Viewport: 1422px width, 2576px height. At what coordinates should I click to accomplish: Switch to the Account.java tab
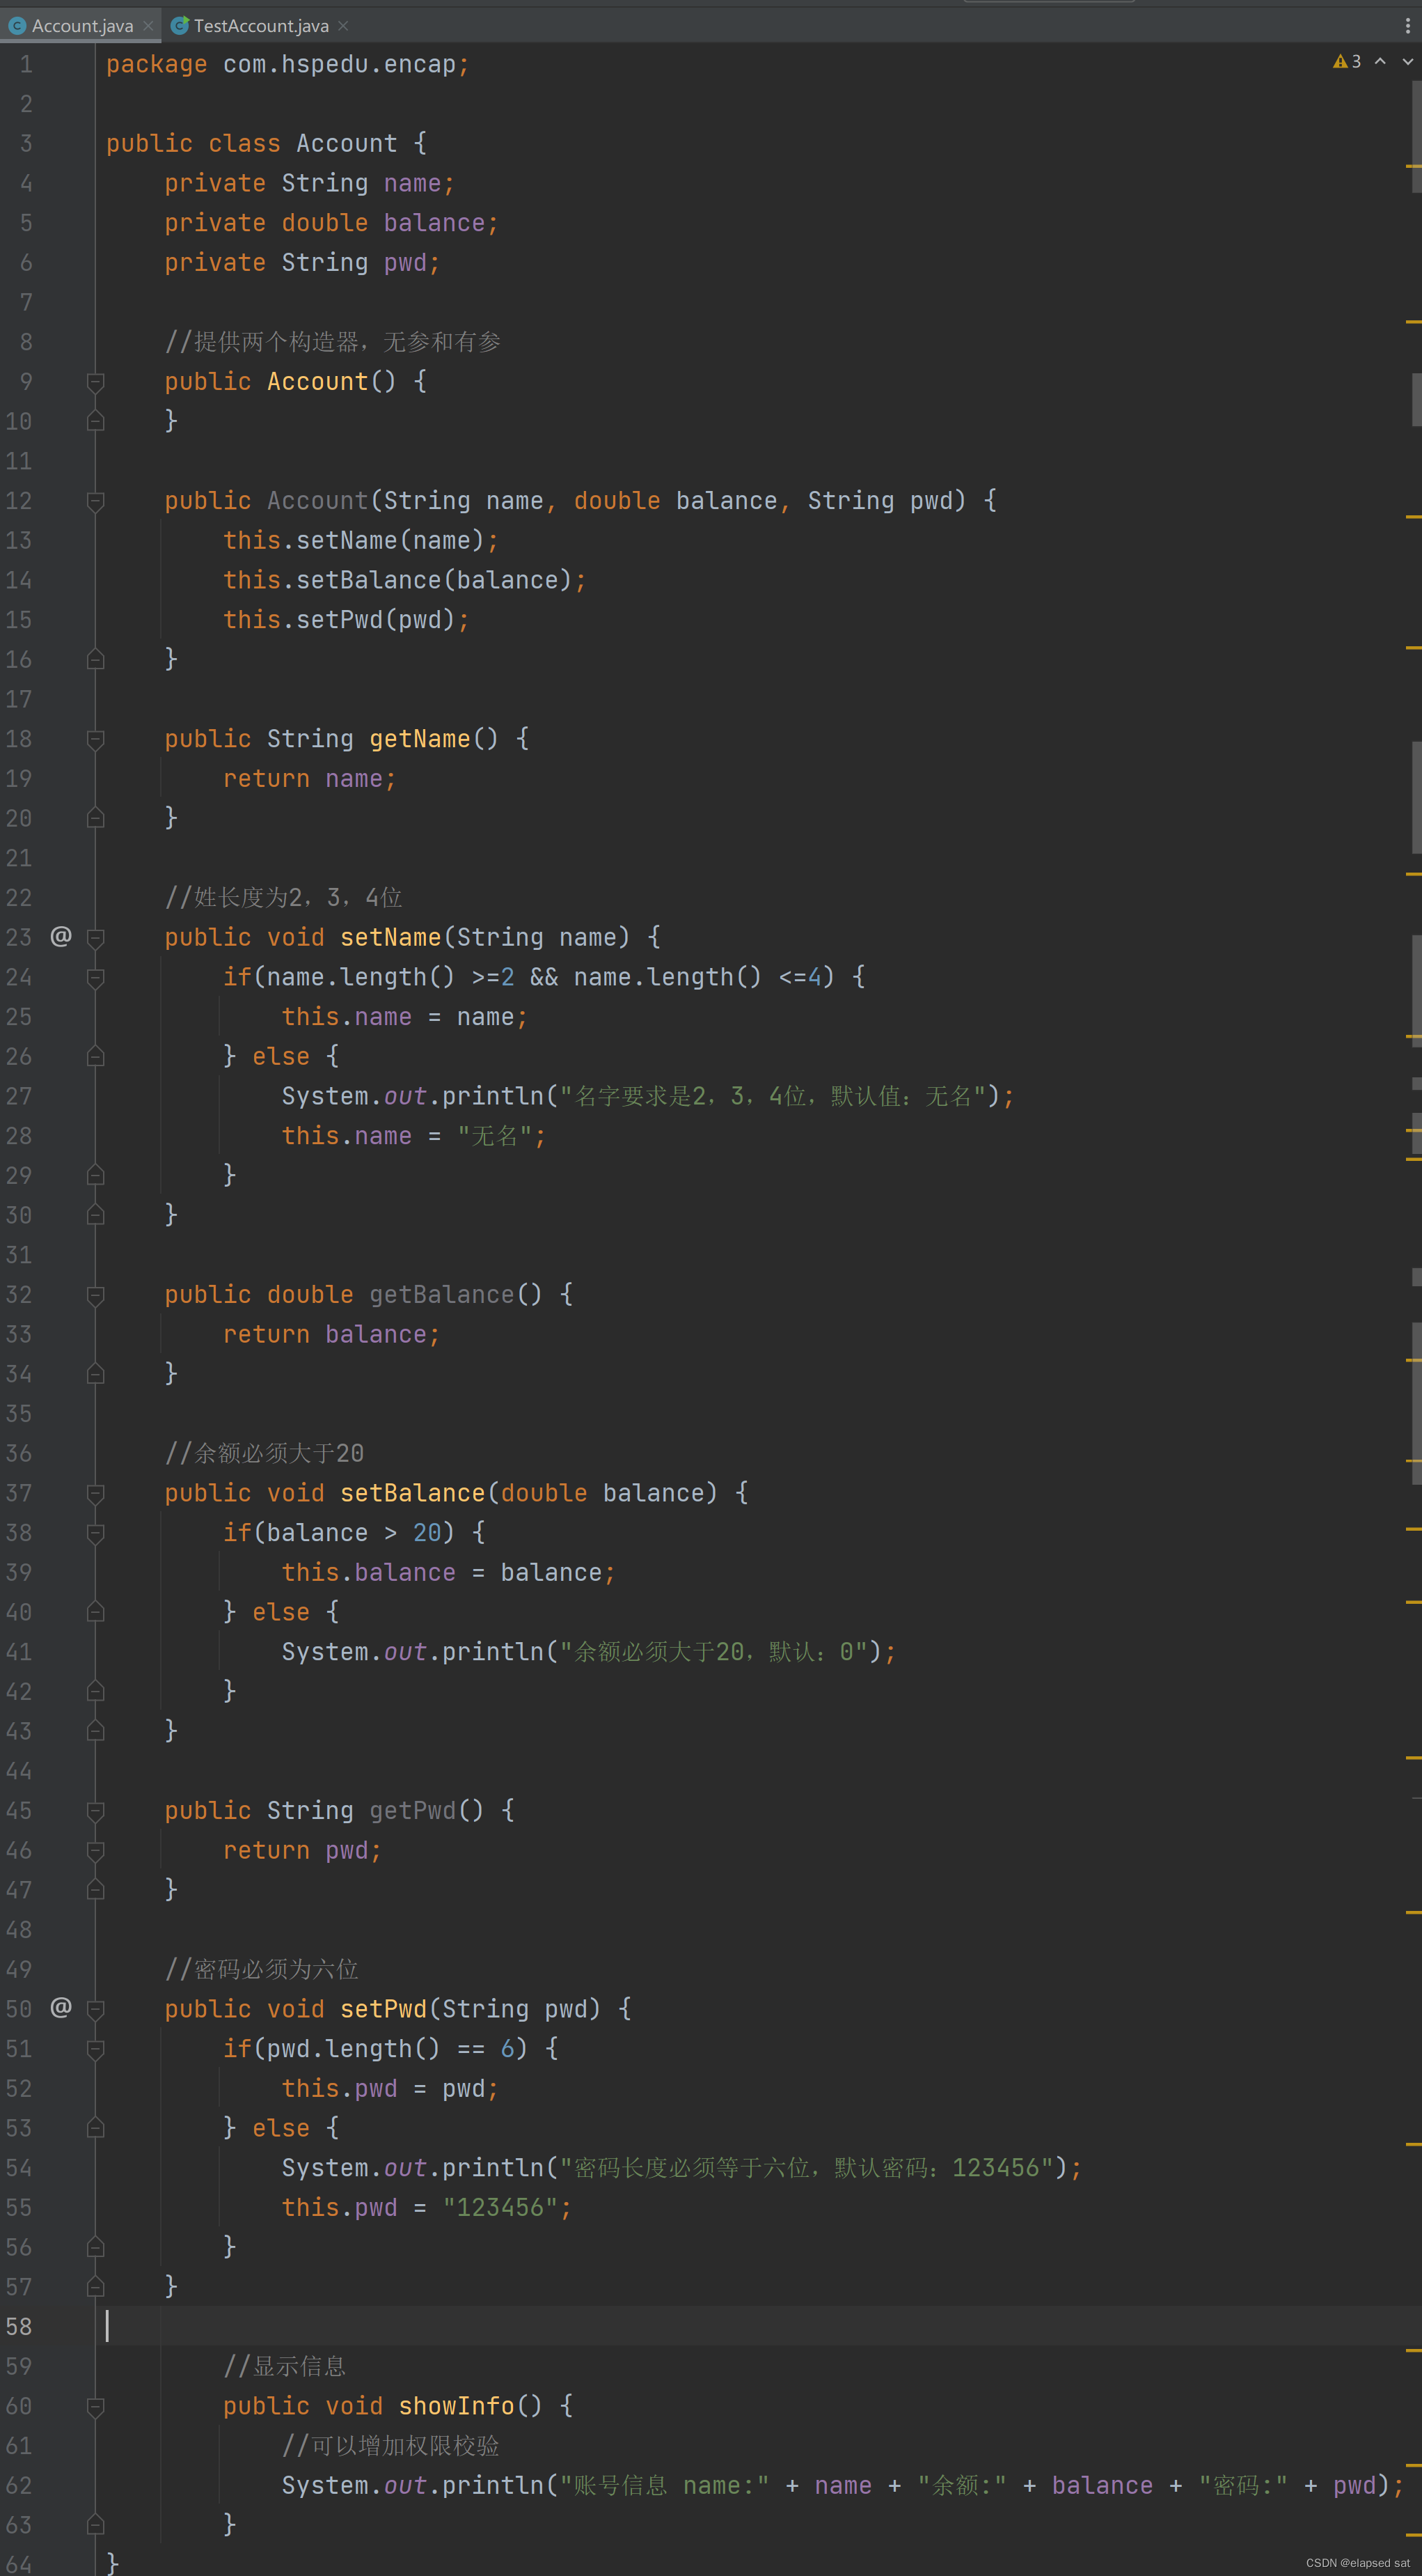[x=82, y=26]
